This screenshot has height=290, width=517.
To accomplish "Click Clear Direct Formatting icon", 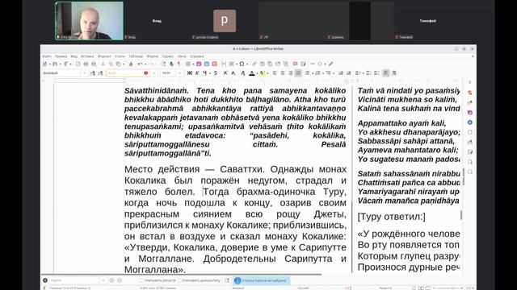I will 243,73.
